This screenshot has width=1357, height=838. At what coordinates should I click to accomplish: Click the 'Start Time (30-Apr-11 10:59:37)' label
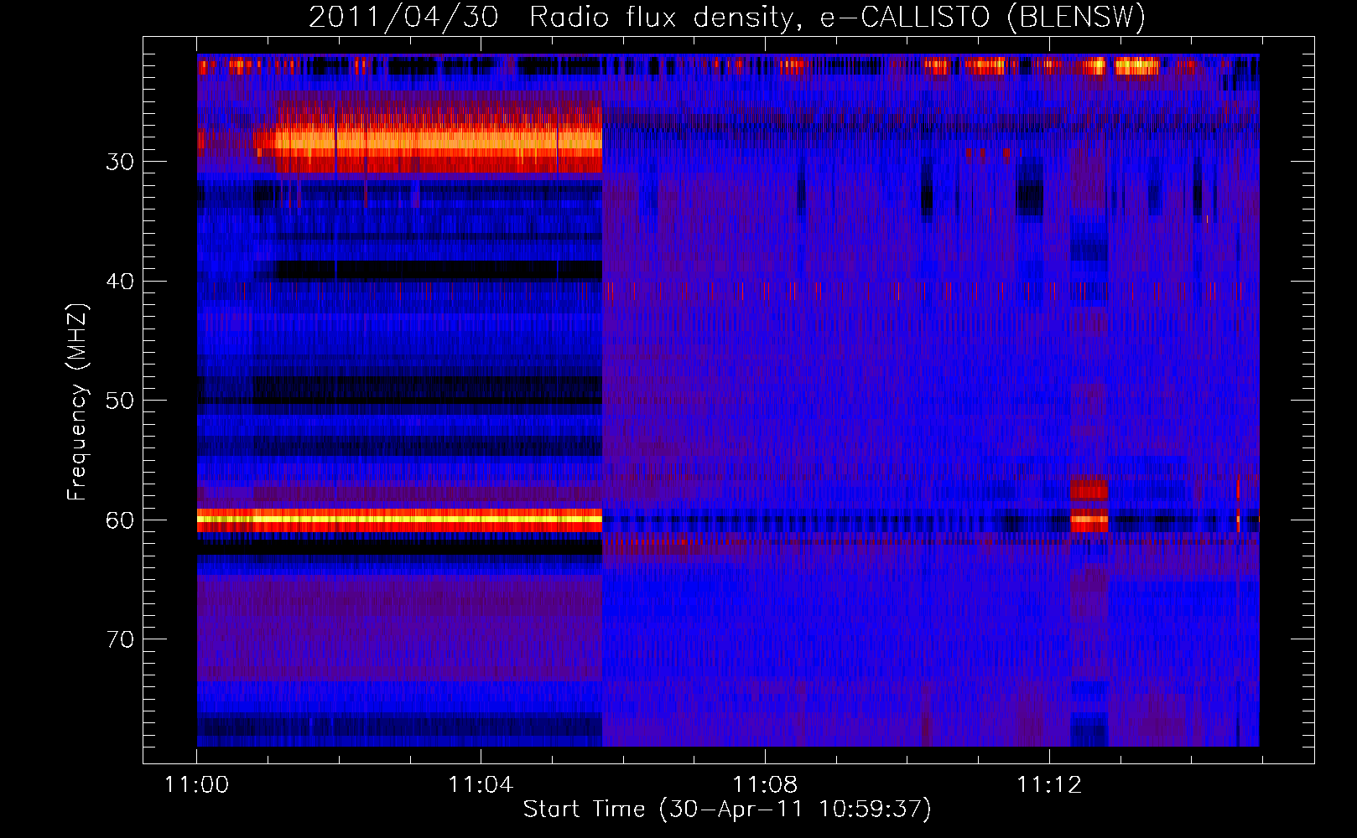point(727,810)
